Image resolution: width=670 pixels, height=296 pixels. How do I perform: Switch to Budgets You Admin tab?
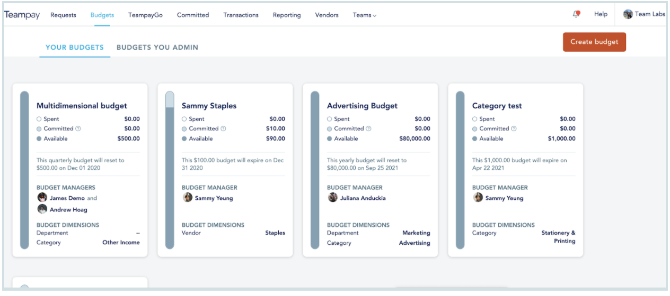(157, 47)
